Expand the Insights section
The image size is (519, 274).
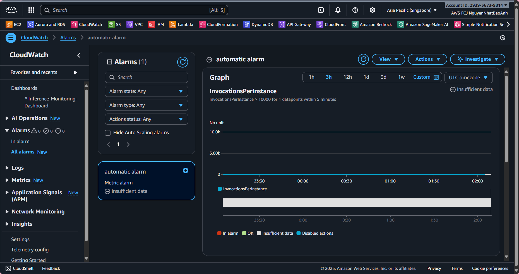pyautogui.click(x=7, y=224)
